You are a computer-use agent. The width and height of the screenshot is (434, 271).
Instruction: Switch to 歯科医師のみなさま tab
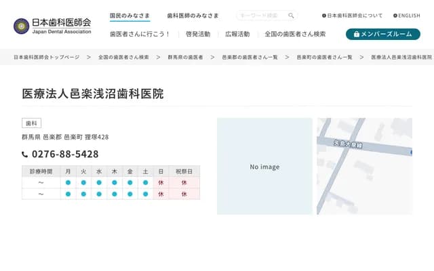(193, 15)
